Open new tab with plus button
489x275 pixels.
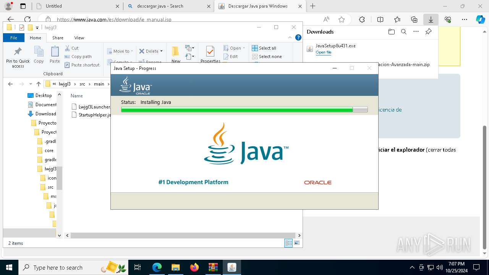[313, 6]
